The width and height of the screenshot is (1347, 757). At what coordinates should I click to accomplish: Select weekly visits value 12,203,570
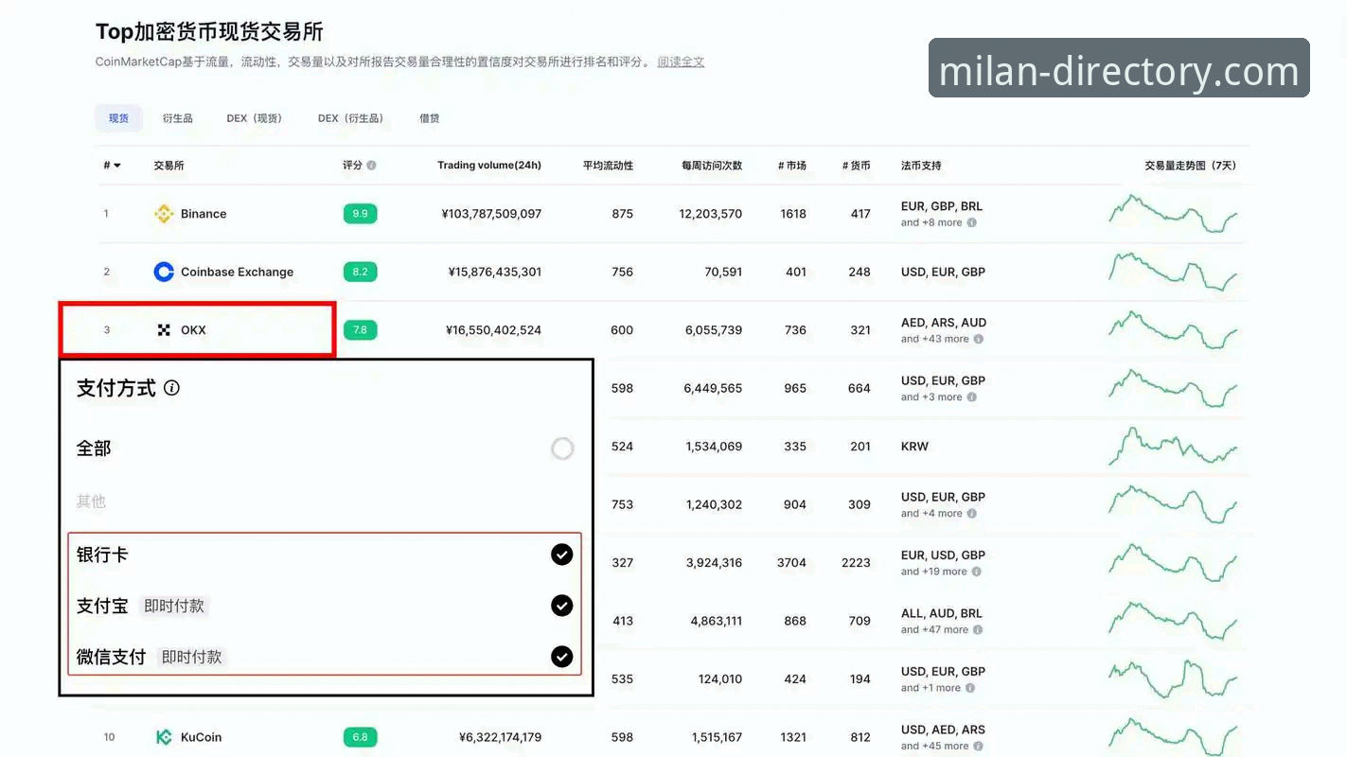click(711, 214)
